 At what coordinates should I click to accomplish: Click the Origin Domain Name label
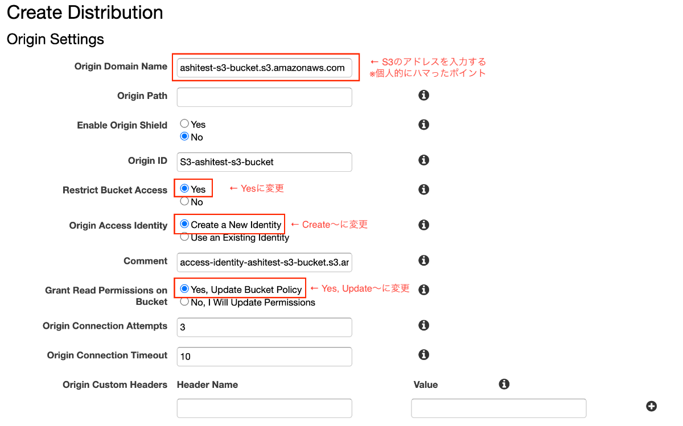(121, 67)
